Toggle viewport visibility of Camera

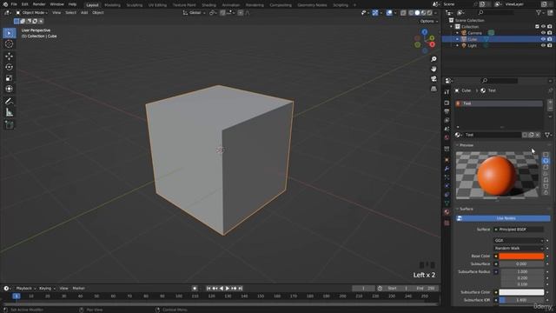click(x=543, y=33)
